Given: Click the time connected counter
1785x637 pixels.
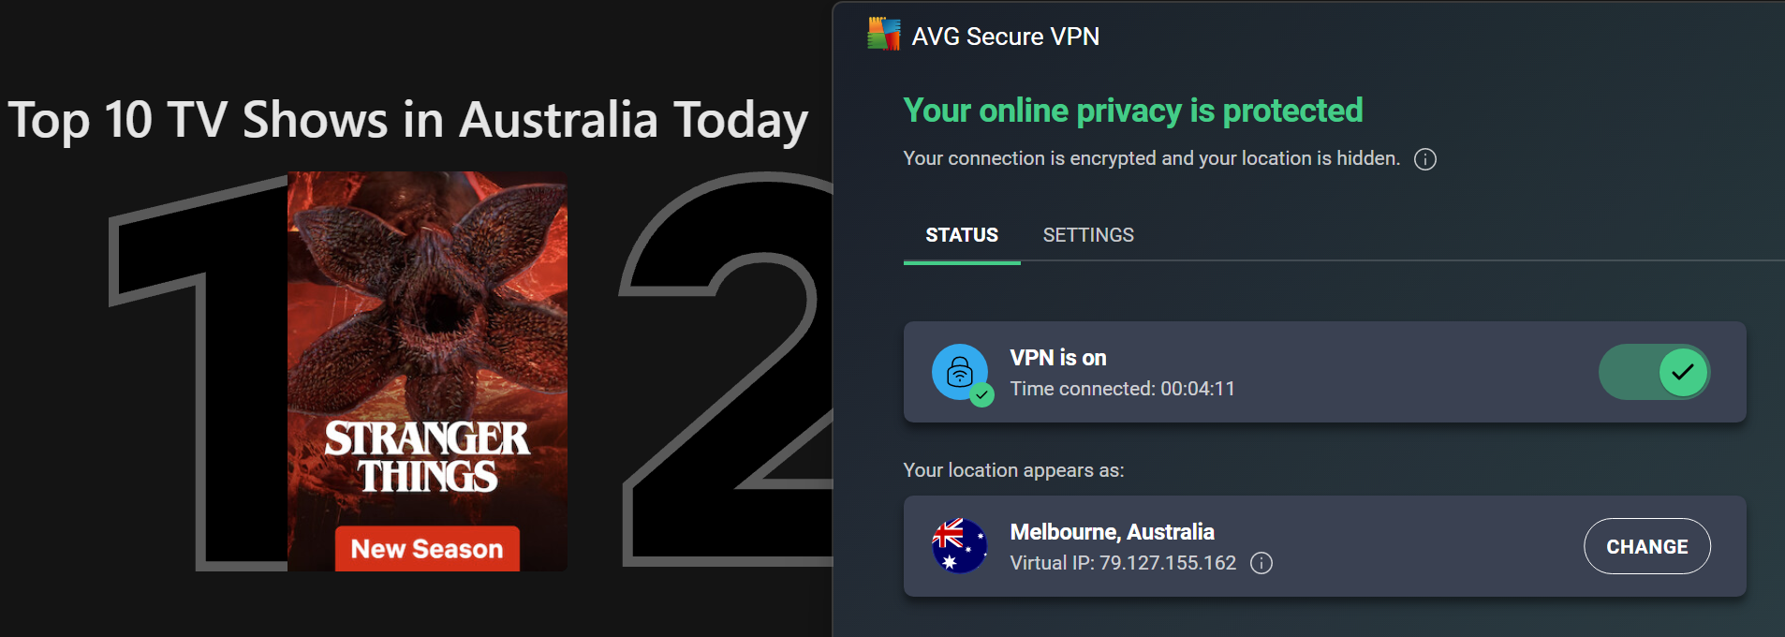Looking at the screenshot, I should (x=1122, y=388).
